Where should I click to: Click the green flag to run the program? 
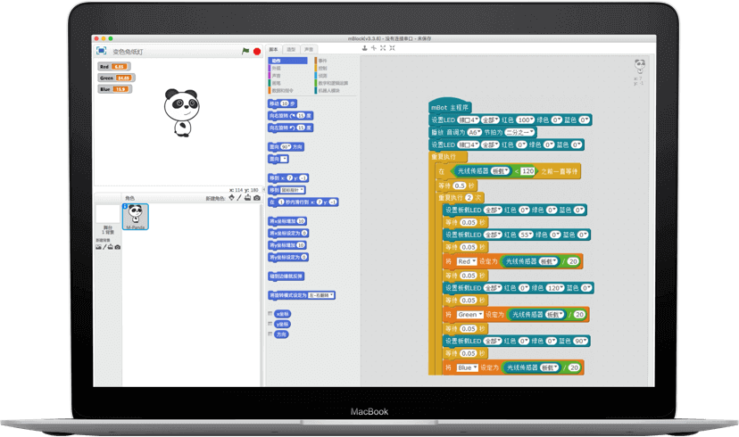[245, 51]
